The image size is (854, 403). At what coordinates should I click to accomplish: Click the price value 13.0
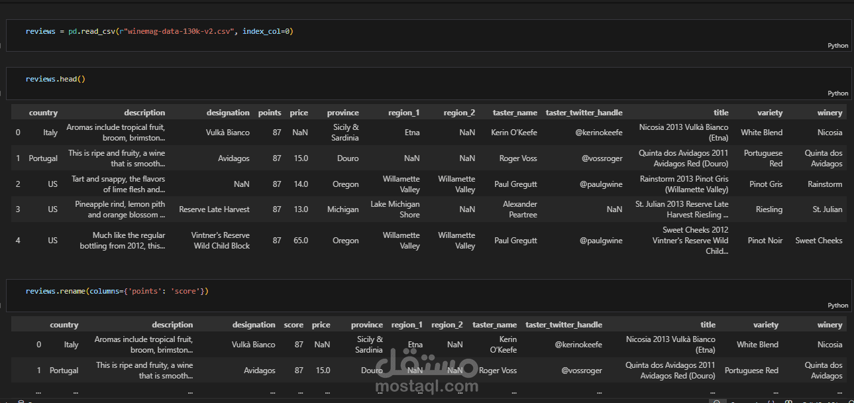(300, 209)
